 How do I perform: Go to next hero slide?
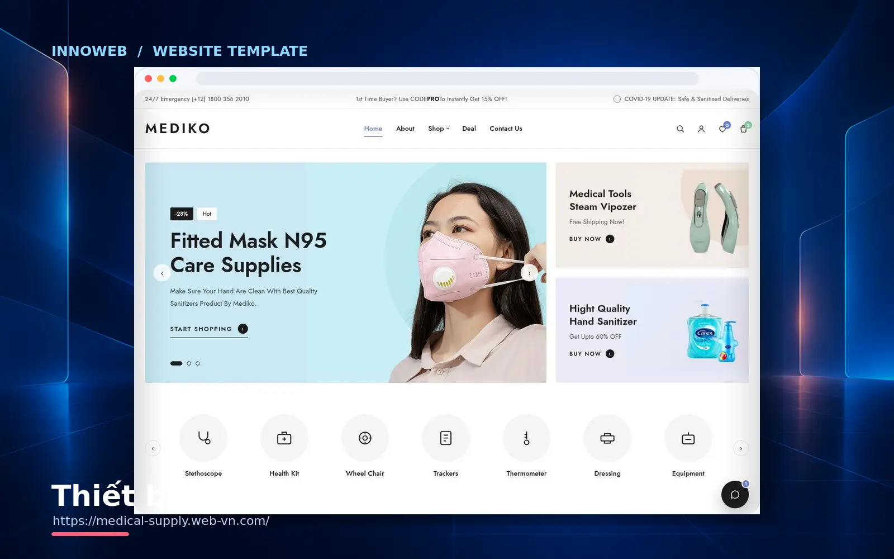click(x=529, y=273)
